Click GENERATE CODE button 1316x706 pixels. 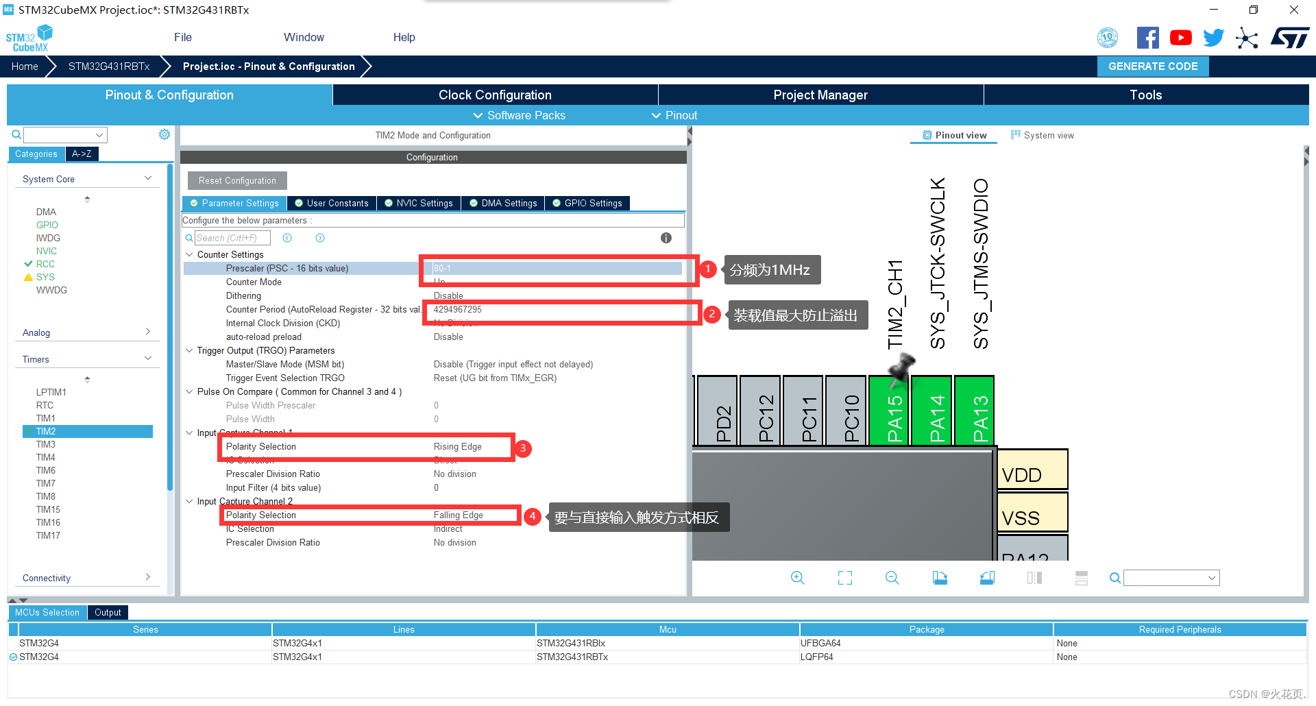point(1153,66)
